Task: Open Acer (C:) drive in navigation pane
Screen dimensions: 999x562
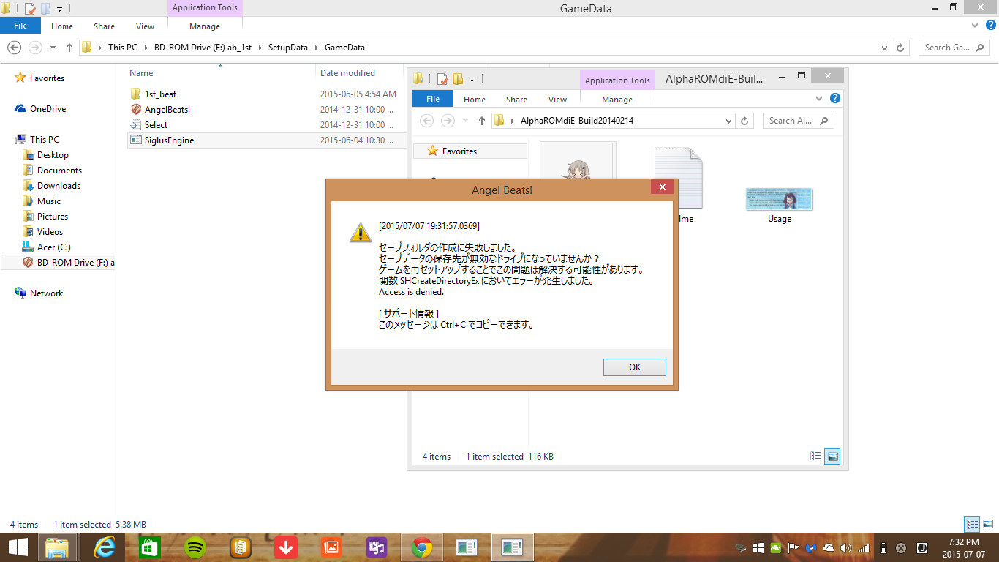Action: coord(53,247)
